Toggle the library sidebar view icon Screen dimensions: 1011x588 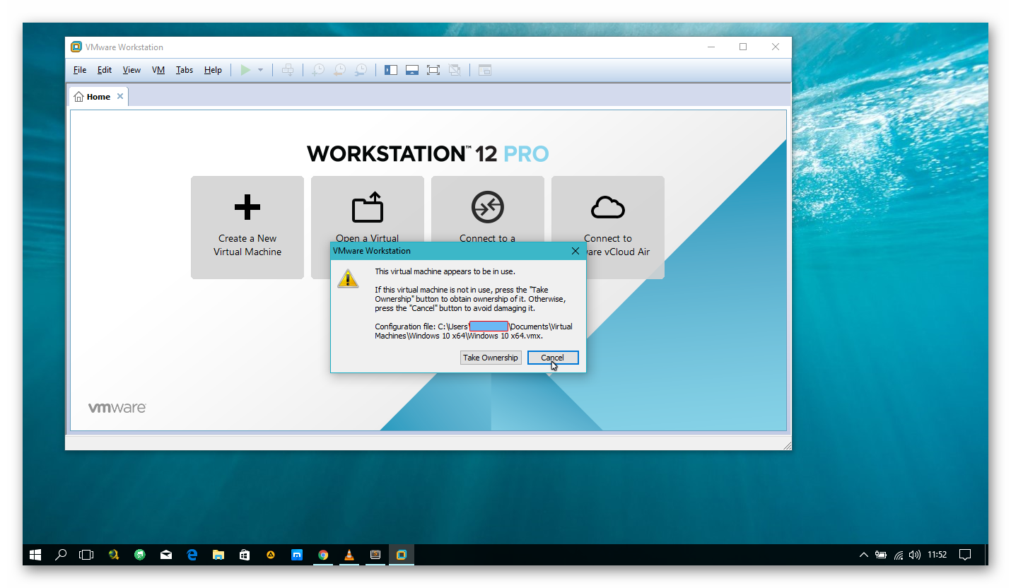tap(391, 70)
